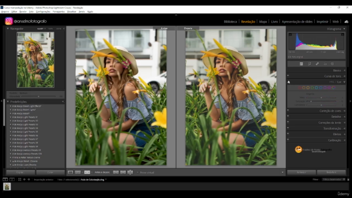The width and height of the screenshot is (352, 198).
Task: Select the Radial Filter mask tool
Action: coord(332,64)
